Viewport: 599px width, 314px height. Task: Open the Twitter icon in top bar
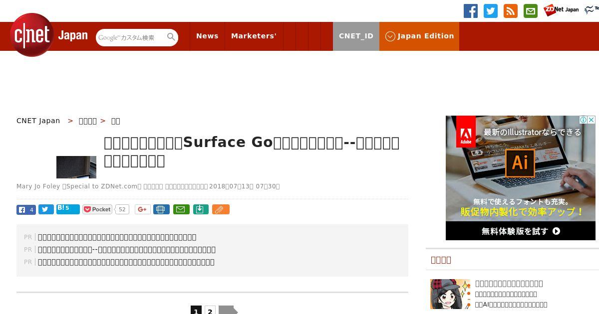(491, 11)
